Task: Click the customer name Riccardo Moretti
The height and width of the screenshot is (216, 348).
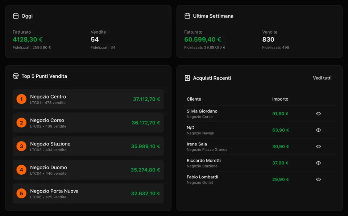Action: tap(204, 160)
